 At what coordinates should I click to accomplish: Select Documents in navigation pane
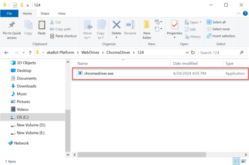tap(24, 78)
